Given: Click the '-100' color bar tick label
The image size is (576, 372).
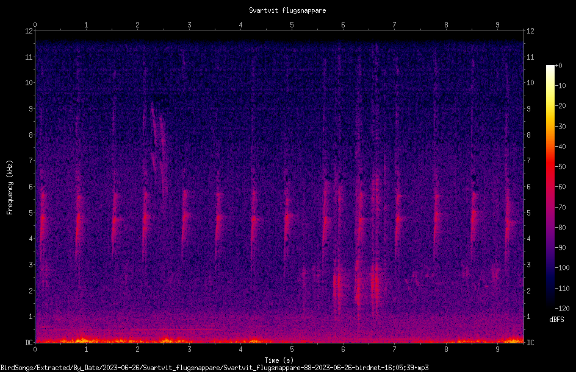Looking at the screenshot, I should coord(562,268).
